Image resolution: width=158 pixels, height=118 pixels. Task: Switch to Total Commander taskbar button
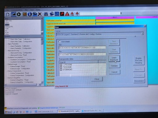(46, 112)
